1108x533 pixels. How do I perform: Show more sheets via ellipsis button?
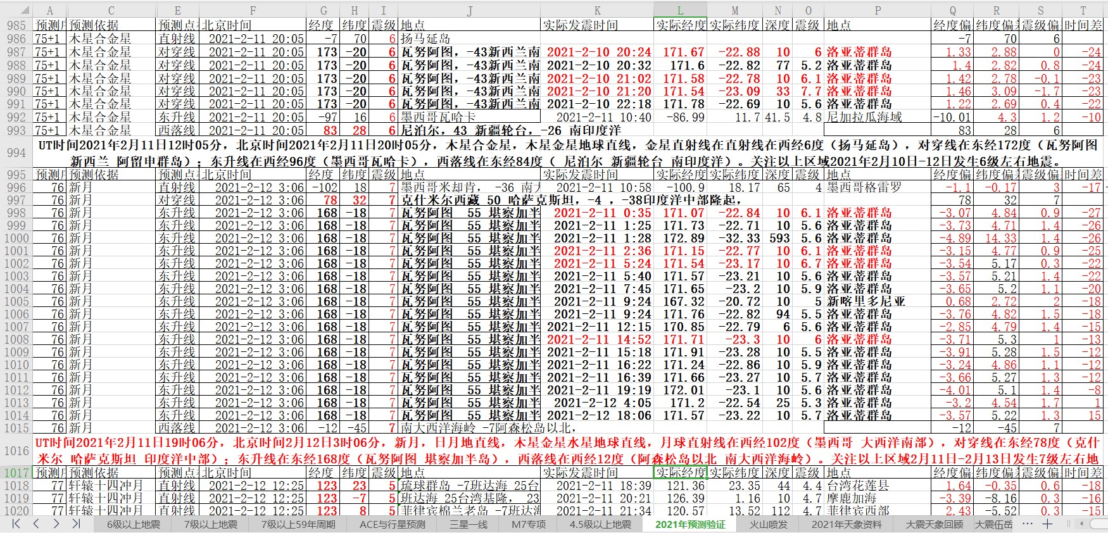click(1027, 524)
